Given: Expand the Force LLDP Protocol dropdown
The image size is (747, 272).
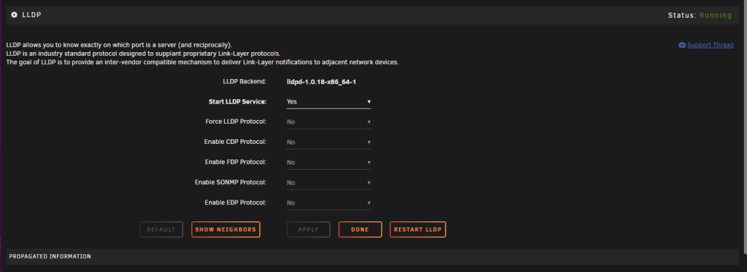Looking at the screenshot, I should [x=328, y=122].
